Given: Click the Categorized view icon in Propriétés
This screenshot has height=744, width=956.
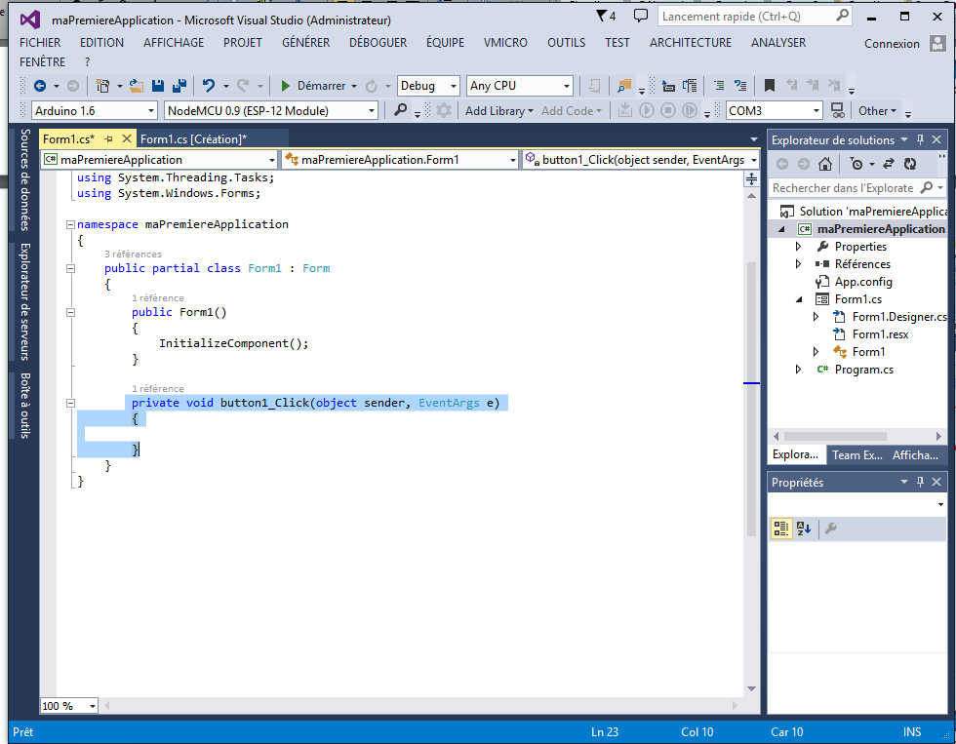Looking at the screenshot, I should coord(781,529).
